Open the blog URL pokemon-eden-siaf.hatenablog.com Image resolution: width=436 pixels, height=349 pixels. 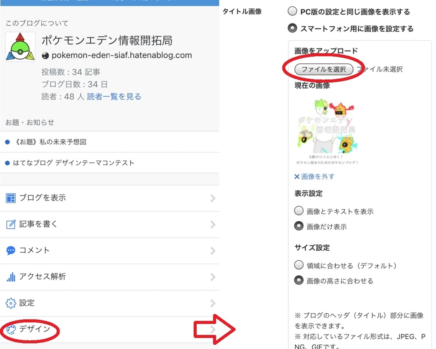point(122,55)
